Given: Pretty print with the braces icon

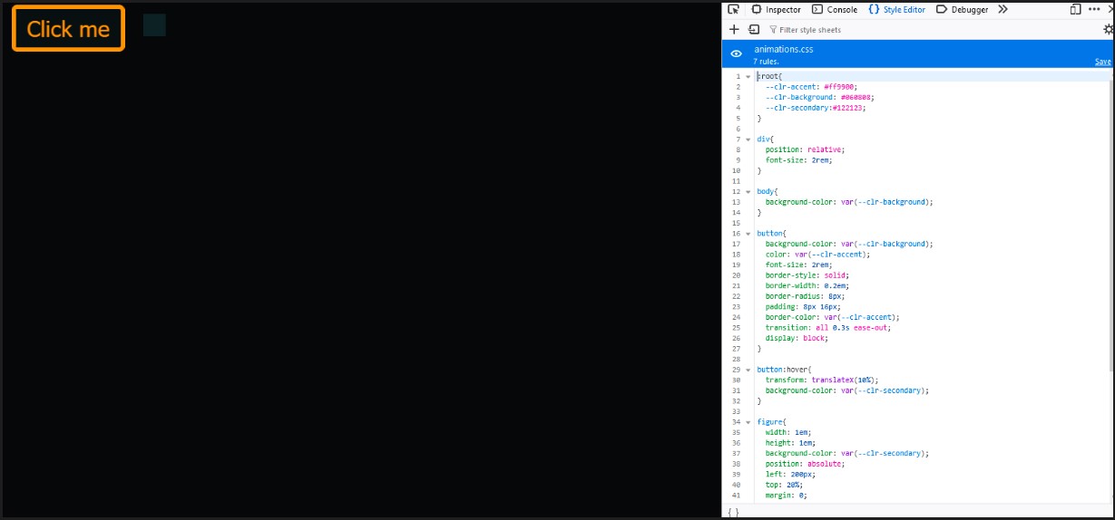Looking at the screenshot, I should (x=734, y=513).
